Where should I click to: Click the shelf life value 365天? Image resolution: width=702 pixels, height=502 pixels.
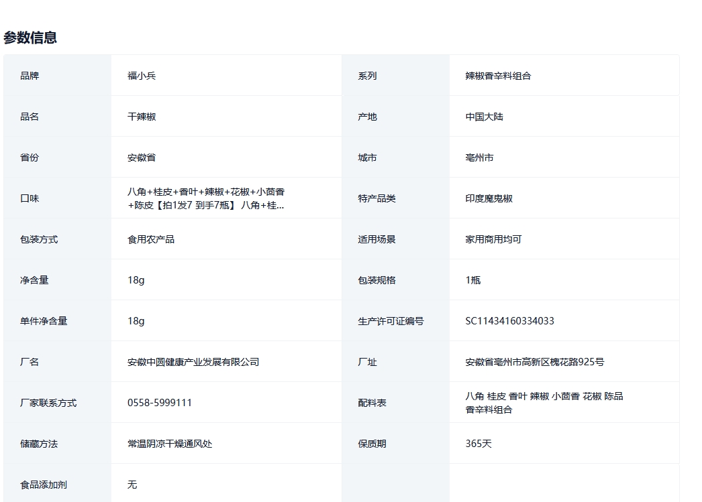tap(478, 444)
